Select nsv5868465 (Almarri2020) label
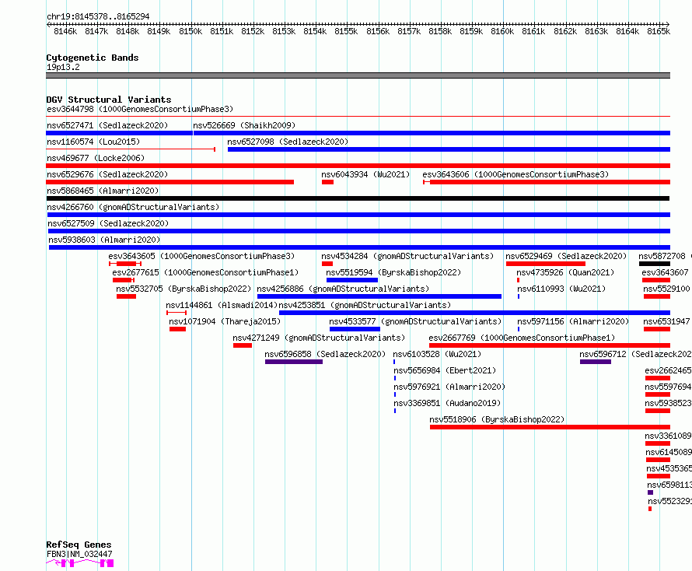This screenshot has height=571, width=692. pyautogui.click(x=103, y=191)
